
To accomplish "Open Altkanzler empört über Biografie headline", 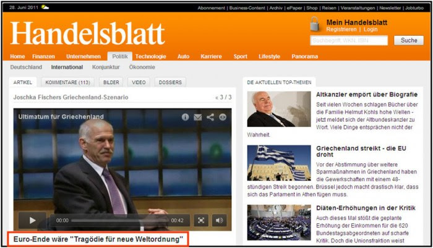I will pyautogui.click(x=367, y=95).
